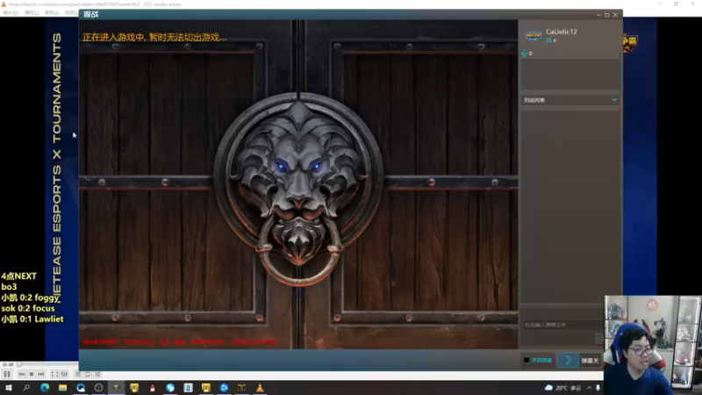This screenshot has width=702, height=395.
Task: Open the second yellow owl-face taskbar app
Action: [206, 388]
